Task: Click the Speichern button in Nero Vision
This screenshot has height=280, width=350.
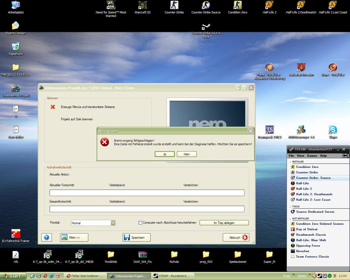Action: (x=136, y=237)
